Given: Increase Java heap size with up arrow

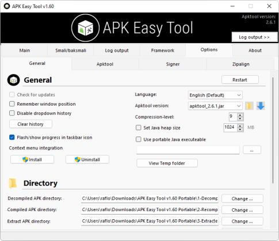Looking at the screenshot, I should pos(240,126).
